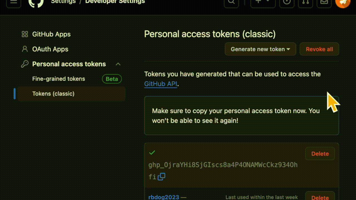Open the hamburger navigation menu
Image resolution: width=356 pixels, height=200 pixels.
[14, 2]
